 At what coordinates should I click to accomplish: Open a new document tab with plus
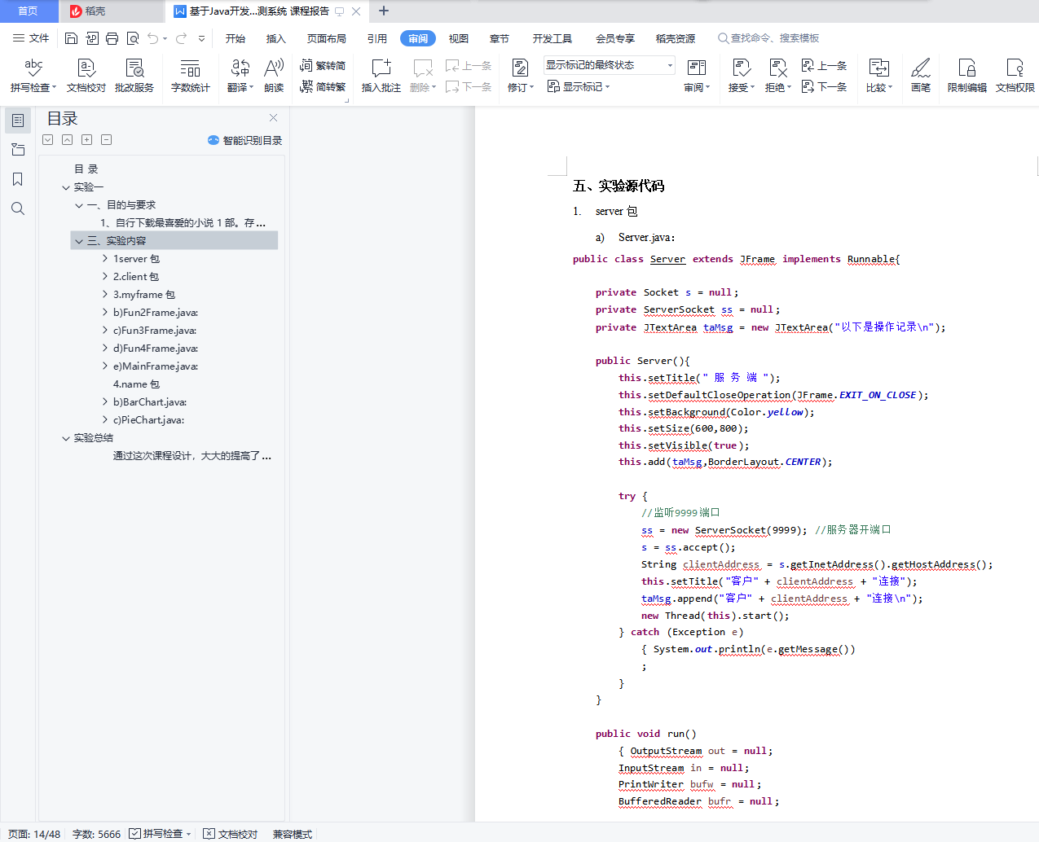tap(384, 11)
